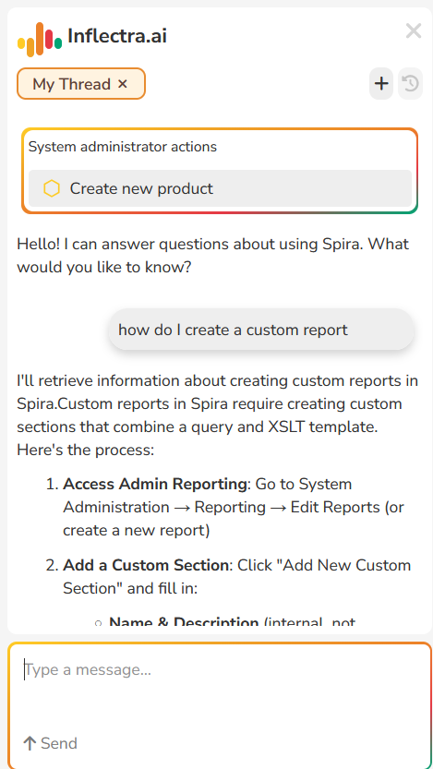Choose the Create new product action

click(x=220, y=188)
